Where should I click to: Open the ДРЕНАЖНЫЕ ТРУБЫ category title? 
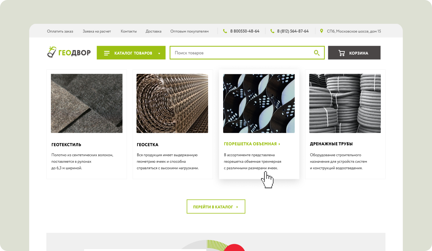(x=331, y=144)
